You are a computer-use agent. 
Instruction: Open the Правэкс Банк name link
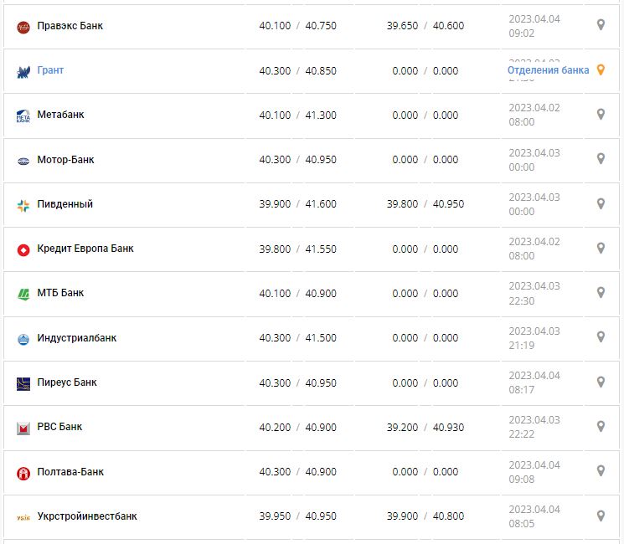pyautogui.click(x=70, y=26)
